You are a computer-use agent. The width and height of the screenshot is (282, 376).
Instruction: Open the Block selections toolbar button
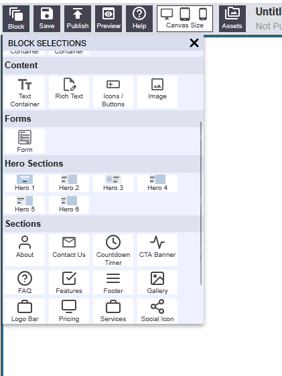tap(16, 19)
